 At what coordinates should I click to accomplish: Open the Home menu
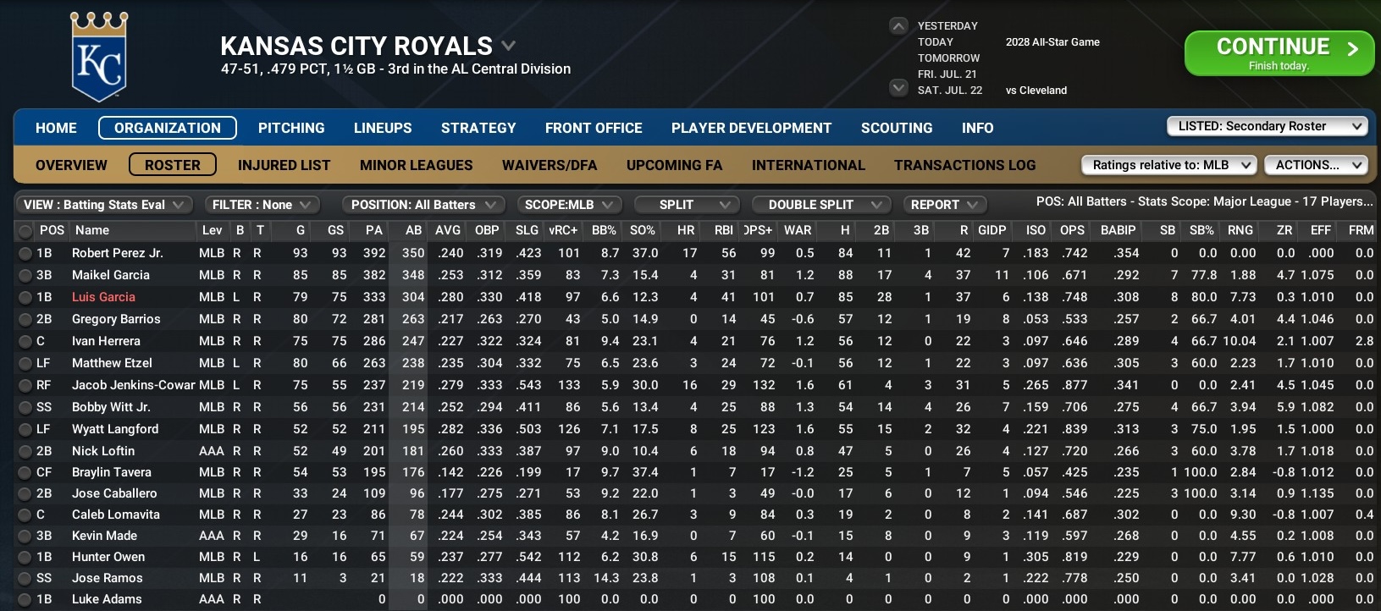pyautogui.click(x=56, y=128)
